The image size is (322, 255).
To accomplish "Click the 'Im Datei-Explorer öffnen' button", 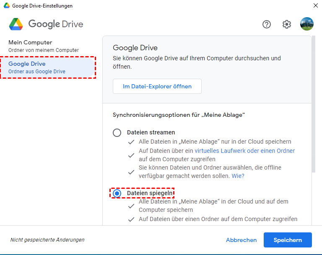I will pos(157,86).
